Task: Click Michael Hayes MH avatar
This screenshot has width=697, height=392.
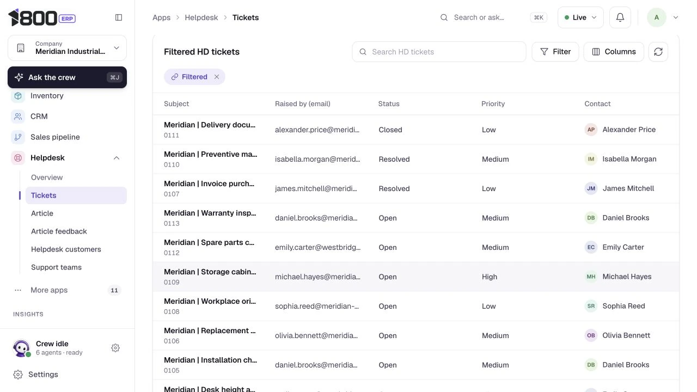Action: (x=591, y=277)
